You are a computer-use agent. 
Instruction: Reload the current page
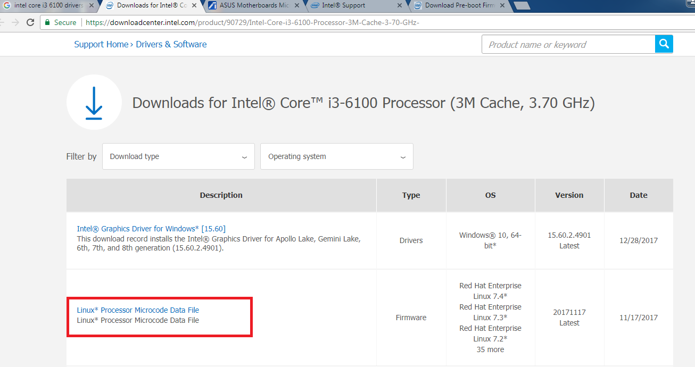coord(30,22)
